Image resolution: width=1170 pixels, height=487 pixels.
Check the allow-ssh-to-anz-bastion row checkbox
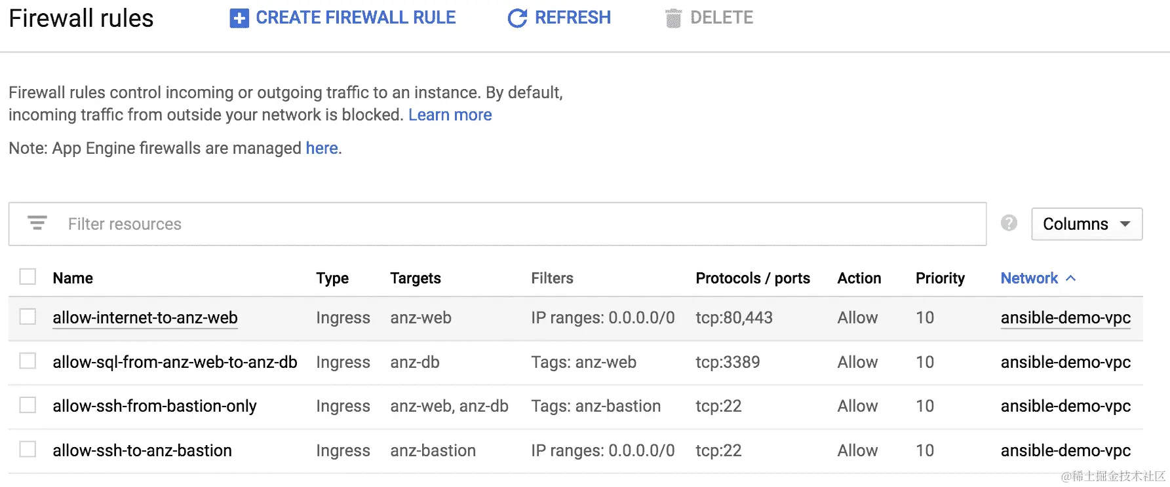(28, 449)
